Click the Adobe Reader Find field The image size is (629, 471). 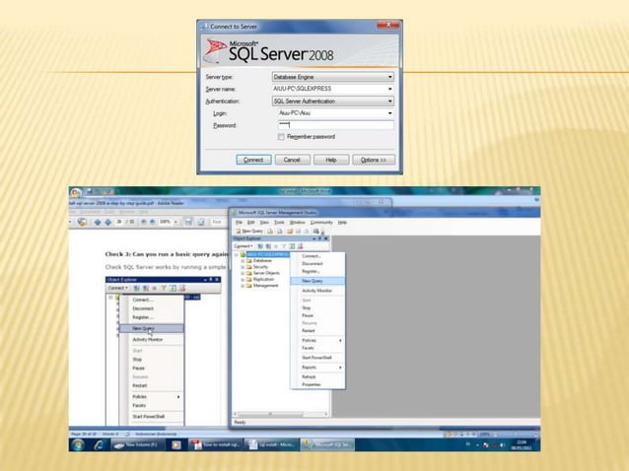pos(218,222)
